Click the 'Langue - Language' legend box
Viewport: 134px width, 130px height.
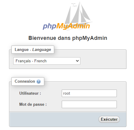click(33, 49)
